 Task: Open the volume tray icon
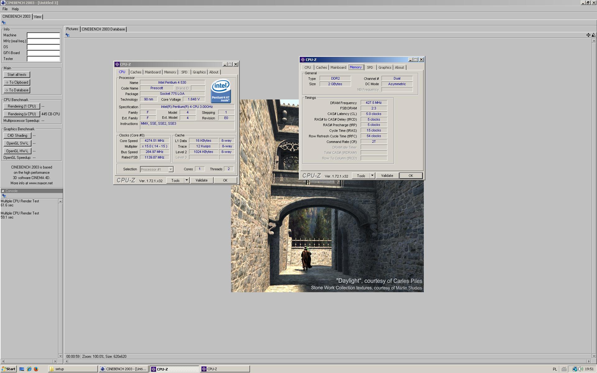click(580, 369)
